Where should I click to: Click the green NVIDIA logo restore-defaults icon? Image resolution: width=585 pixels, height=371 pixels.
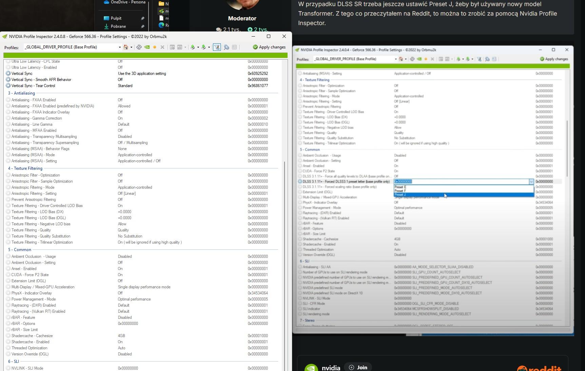click(x=147, y=47)
